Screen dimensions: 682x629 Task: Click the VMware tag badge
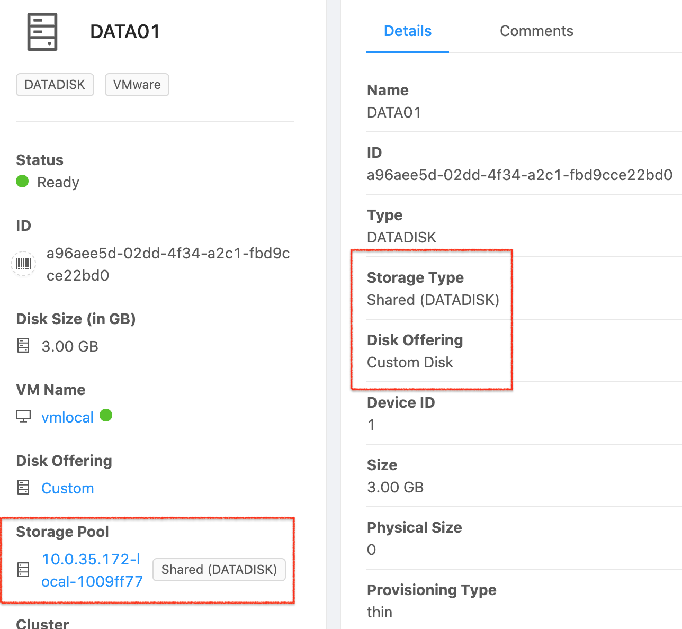click(x=137, y=84)
